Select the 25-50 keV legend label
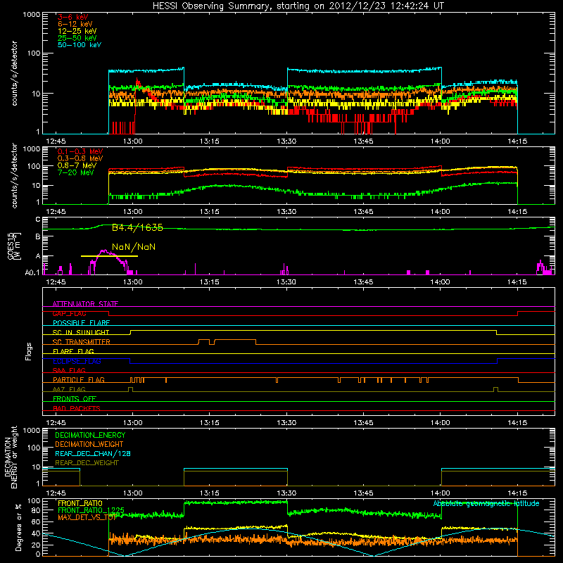 (x=77, y=38)
